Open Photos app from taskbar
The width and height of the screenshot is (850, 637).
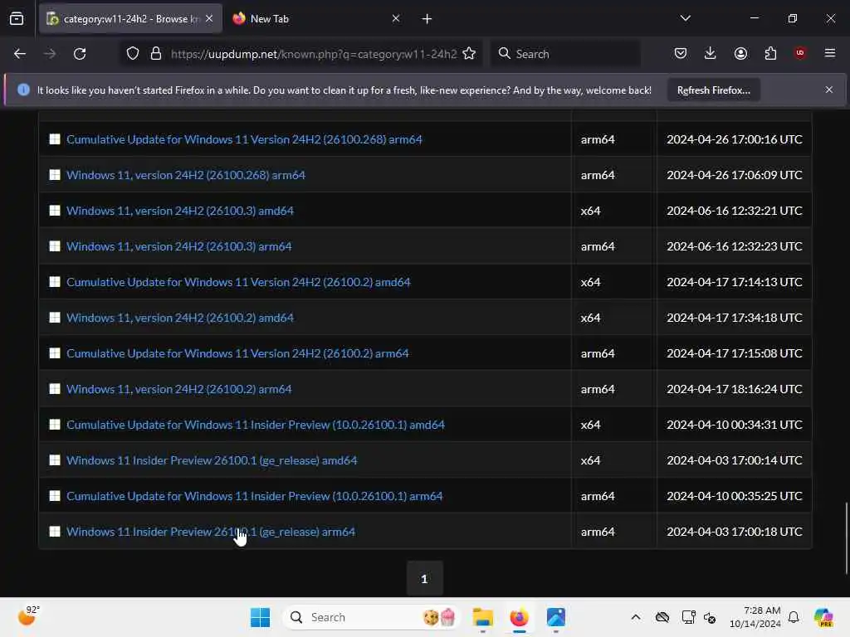click(x=556, y=617)
